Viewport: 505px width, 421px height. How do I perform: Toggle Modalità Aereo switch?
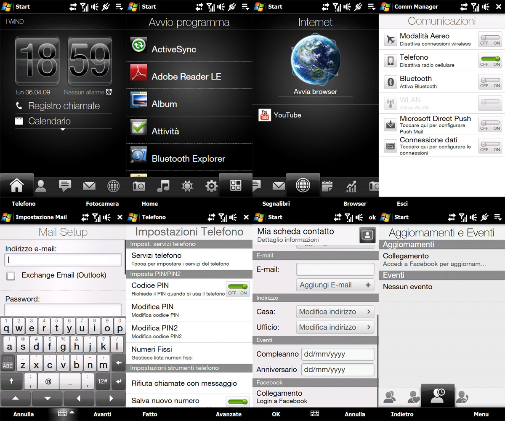tap(490, 40)
